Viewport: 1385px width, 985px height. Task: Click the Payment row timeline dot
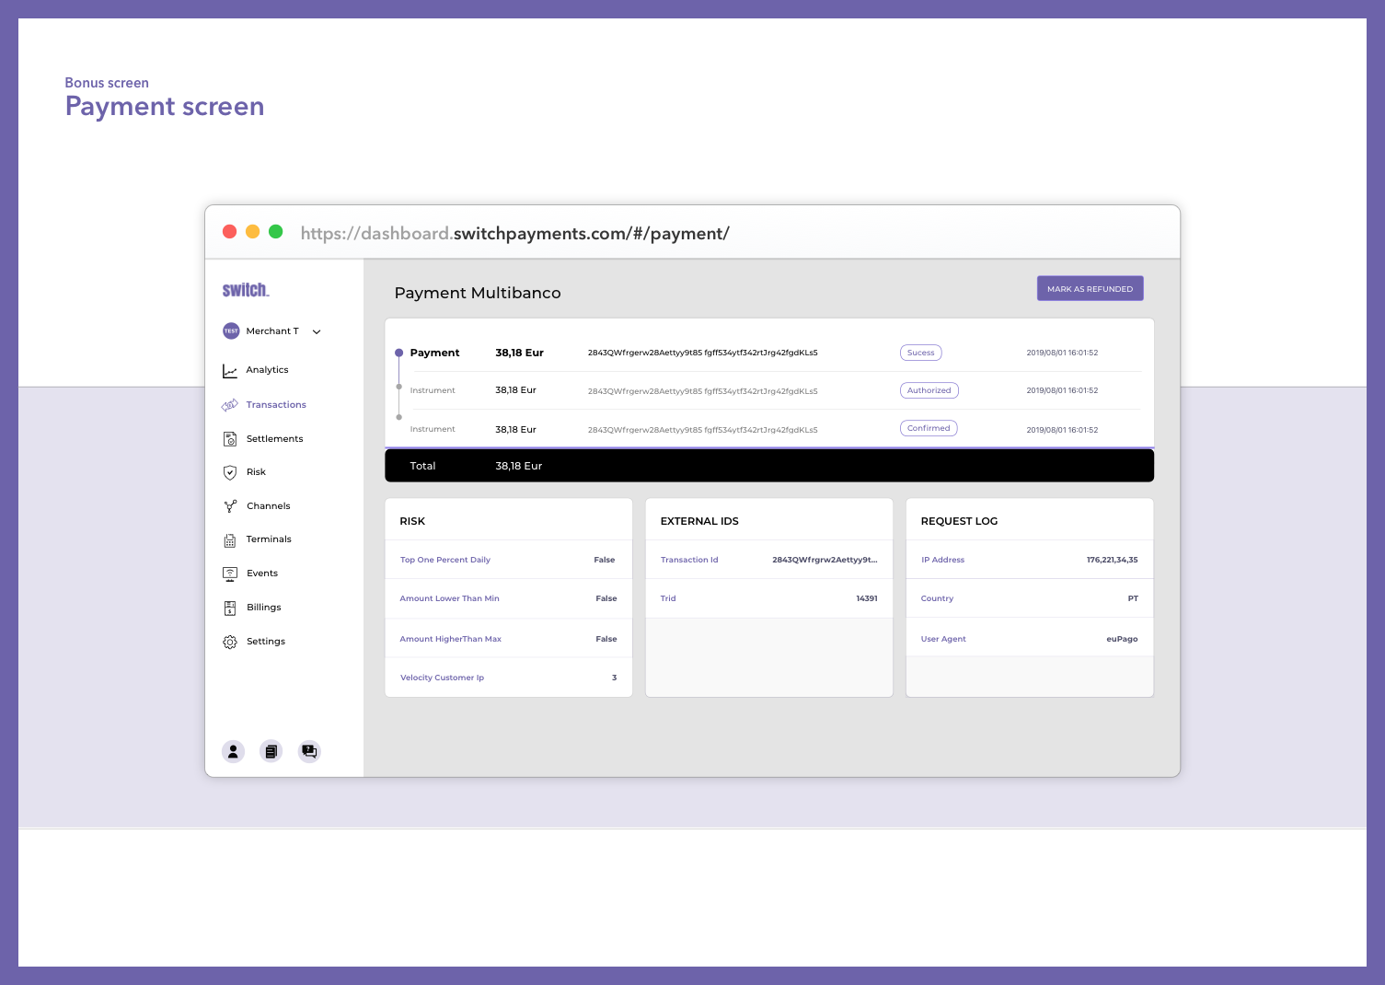coord(399,353)
